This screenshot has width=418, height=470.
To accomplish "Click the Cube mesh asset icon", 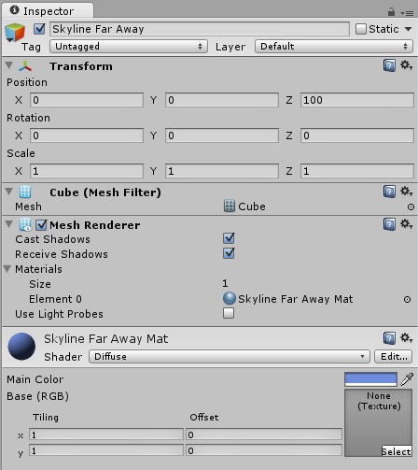I will [x=230, y=207].
